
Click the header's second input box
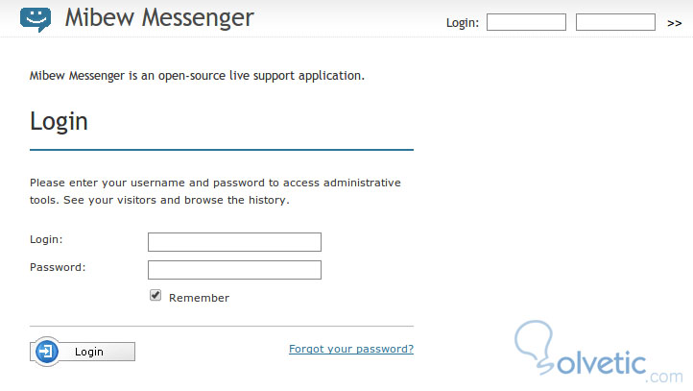click(x=615, y=22)
